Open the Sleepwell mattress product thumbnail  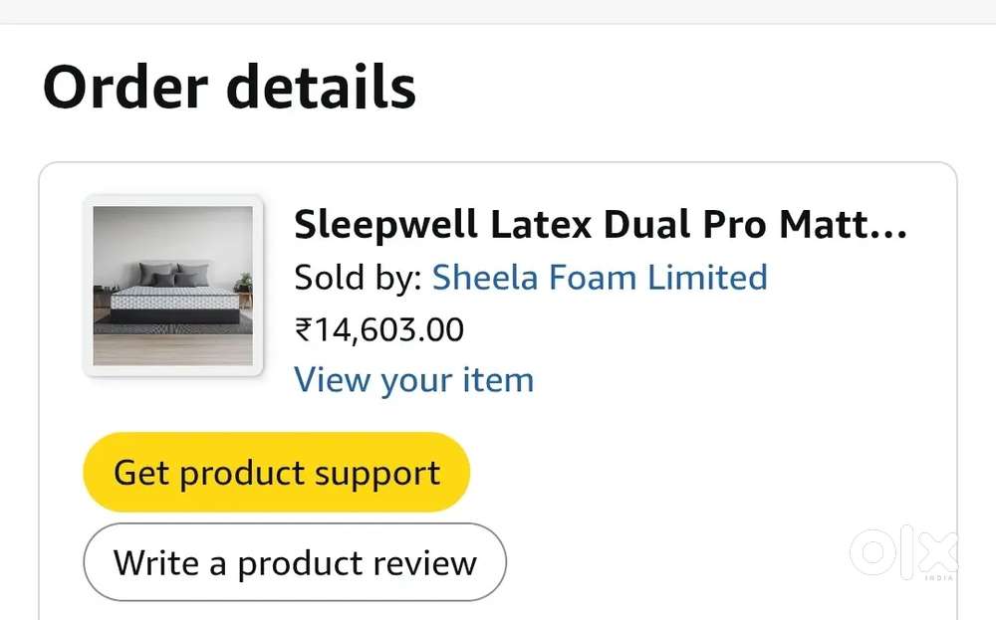(172, 286)
